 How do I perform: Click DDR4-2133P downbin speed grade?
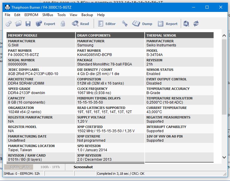pos(27,93)
